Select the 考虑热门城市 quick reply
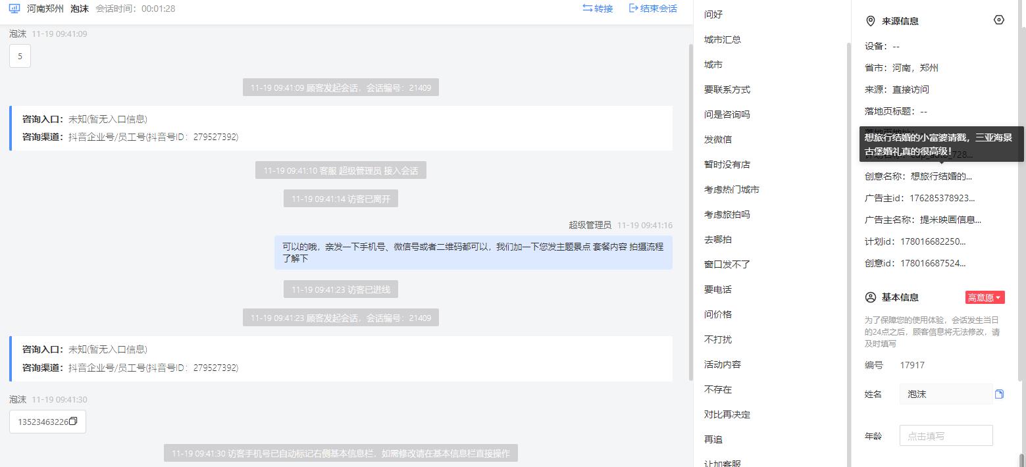Image resolution: width=1026 pixels, height=467 pixels. [732, 189]
